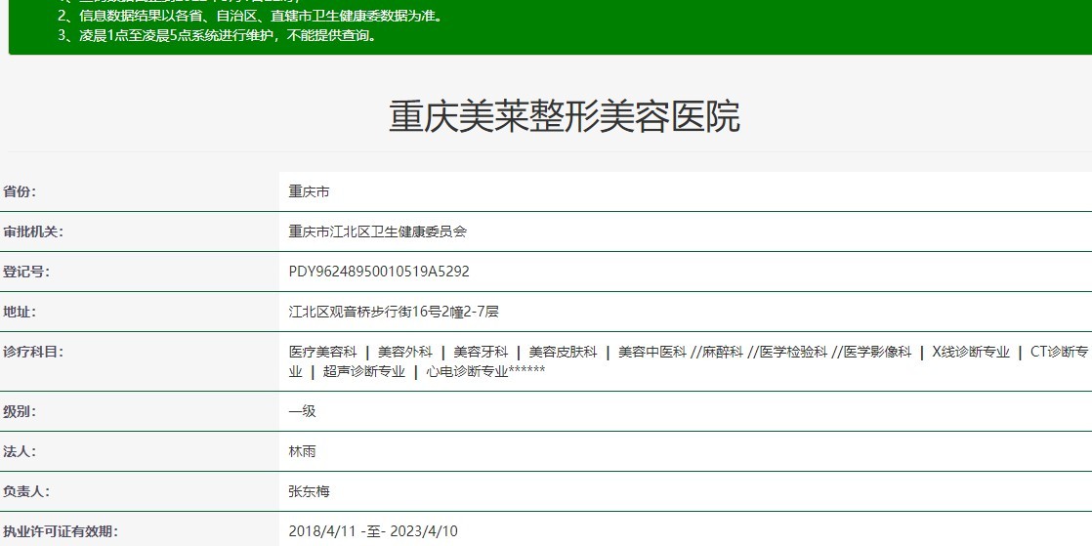Click 超声诊断专业 in the departments list
The width and height of the screenshot is (1092, 546).
[363, 371]
